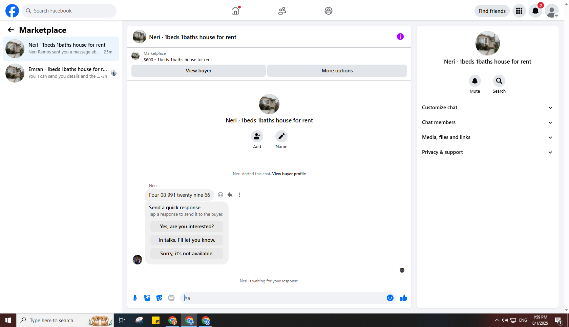Attach a file with the photo icon
This screenshot has width=569, height=327.
[147, 298]
